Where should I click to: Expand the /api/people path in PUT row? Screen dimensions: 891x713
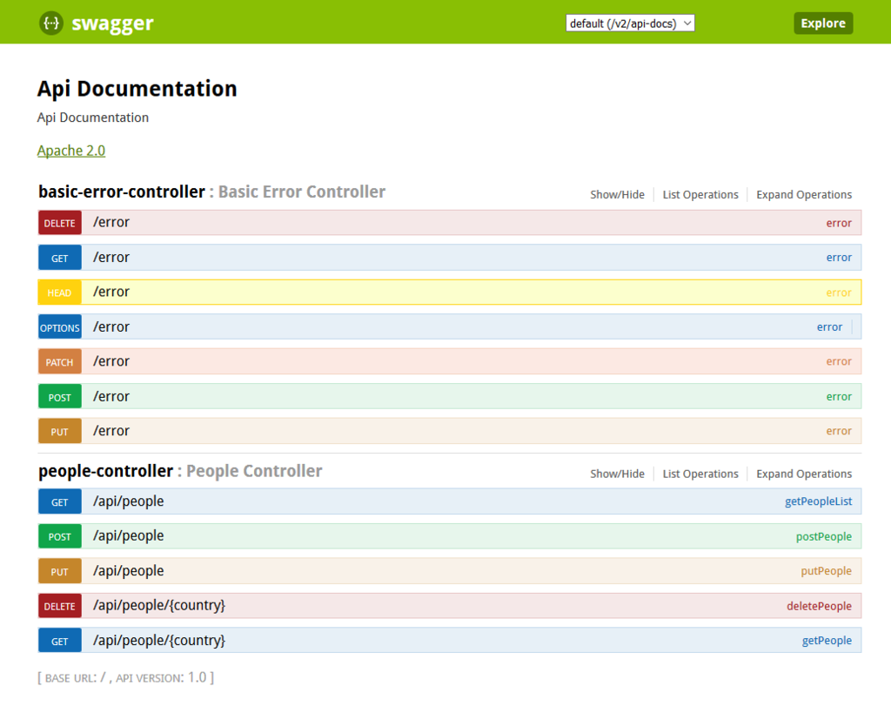129,571
